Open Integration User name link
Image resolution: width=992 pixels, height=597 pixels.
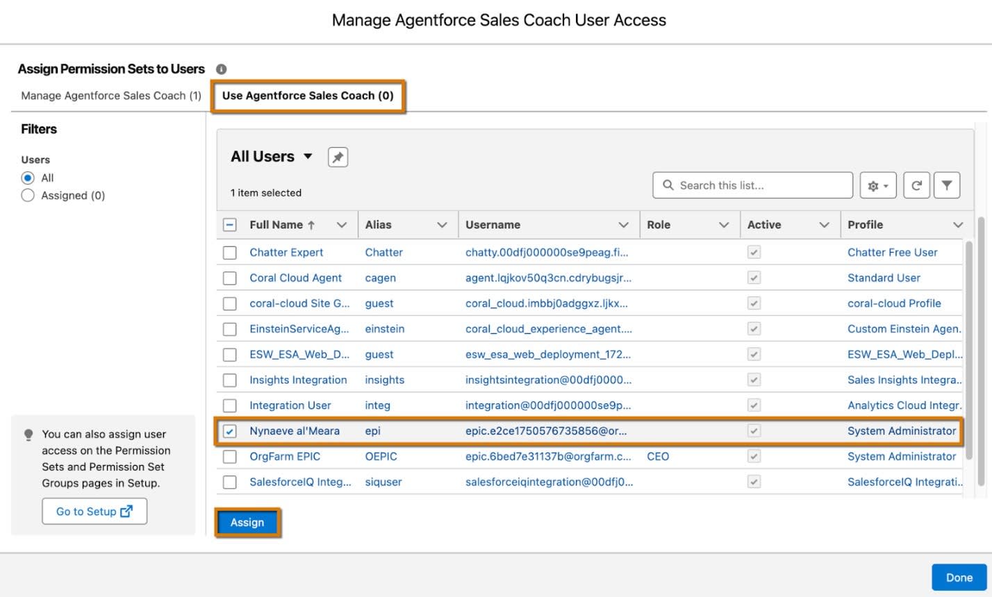click(290, 405)
